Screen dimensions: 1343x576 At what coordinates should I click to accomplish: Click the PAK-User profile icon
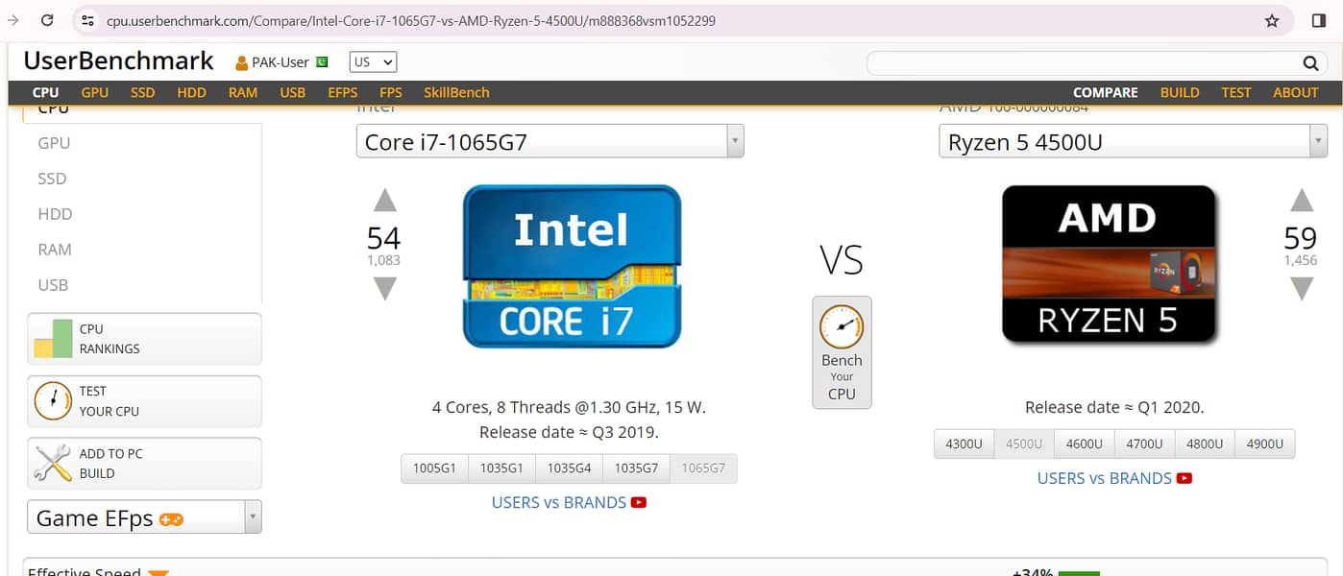coord(242,63)
